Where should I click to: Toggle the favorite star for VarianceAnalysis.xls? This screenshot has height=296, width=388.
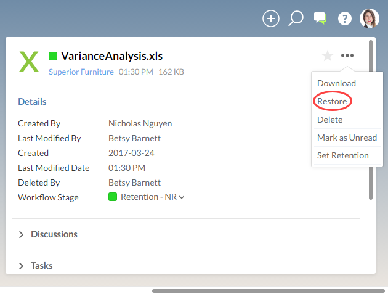(x=328, y=56)
